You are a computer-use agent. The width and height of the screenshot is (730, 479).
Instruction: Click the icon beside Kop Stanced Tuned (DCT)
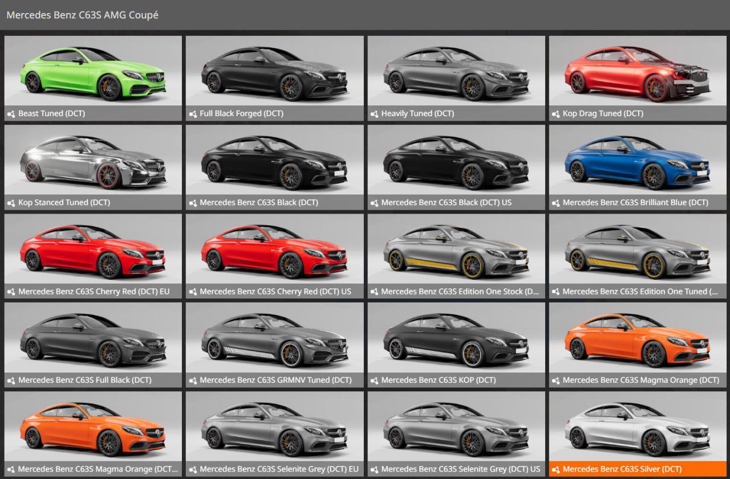[11, 203]
